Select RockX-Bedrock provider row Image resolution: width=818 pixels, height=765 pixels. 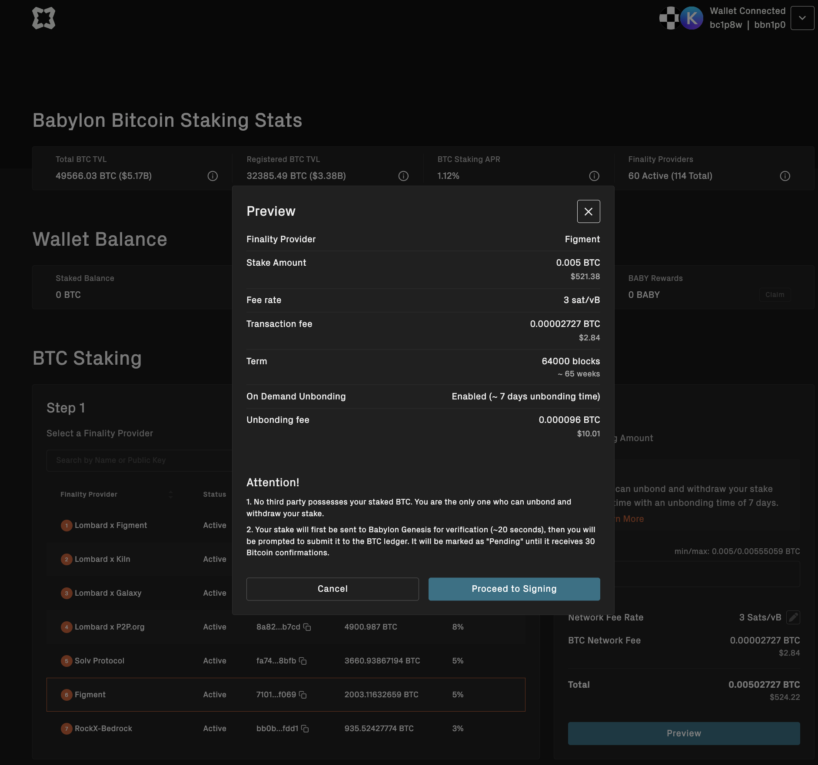(286, 729)
